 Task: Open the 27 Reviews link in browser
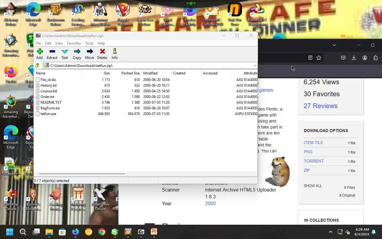pos(321,106)
